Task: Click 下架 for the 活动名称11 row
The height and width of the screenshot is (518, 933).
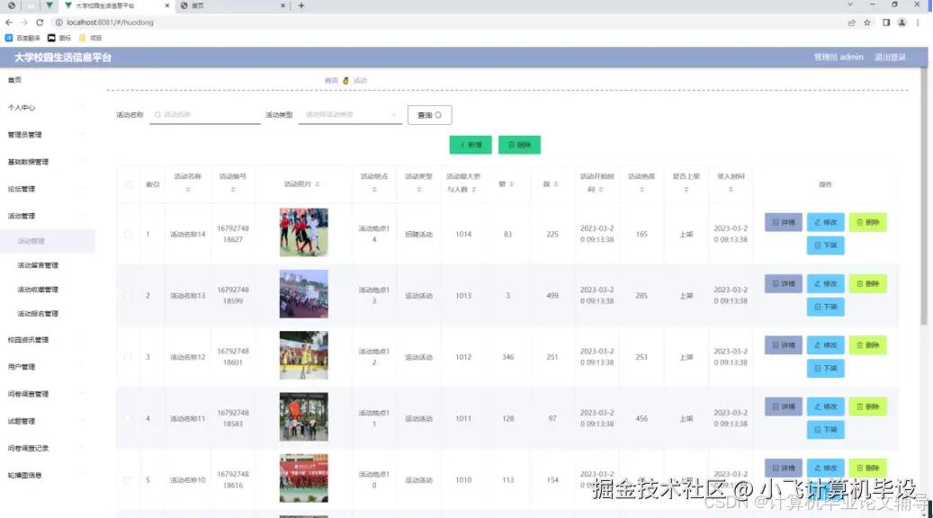Action: coord(825,429)
